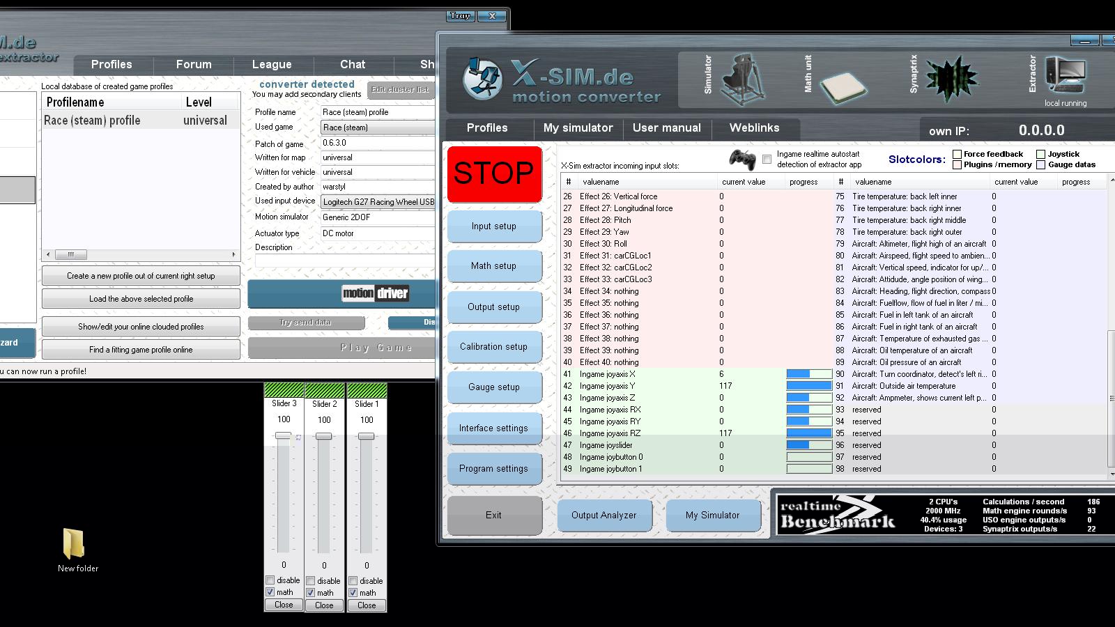The height and width of the screenshot is (627, 1115).
Task: Click the Simulator seat icon
Action: click(741, 79)
